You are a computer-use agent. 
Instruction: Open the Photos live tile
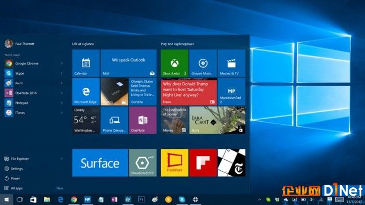(114, 92)
